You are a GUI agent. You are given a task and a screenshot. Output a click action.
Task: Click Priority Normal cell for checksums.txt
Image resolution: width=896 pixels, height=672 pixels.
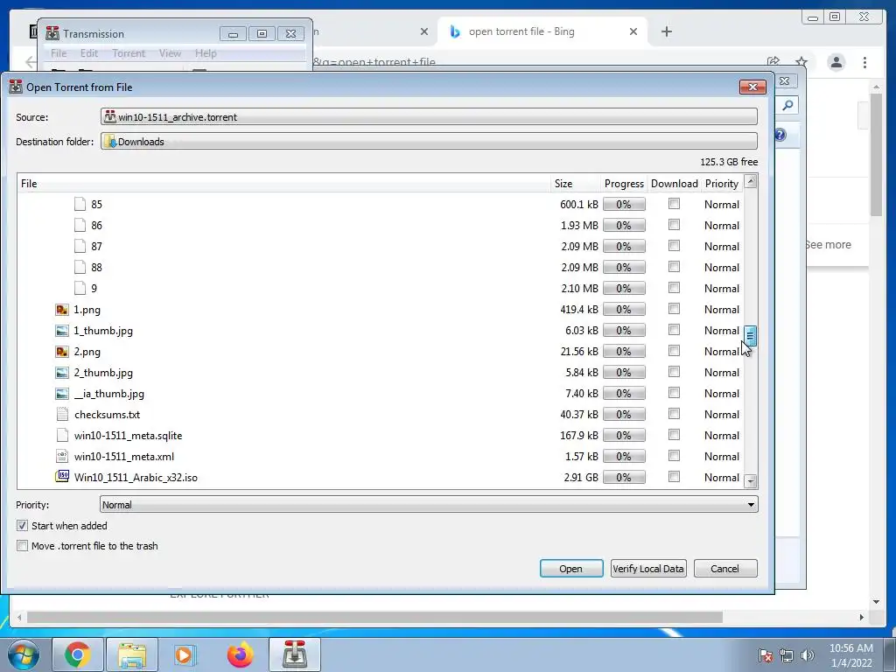[722, 414]
